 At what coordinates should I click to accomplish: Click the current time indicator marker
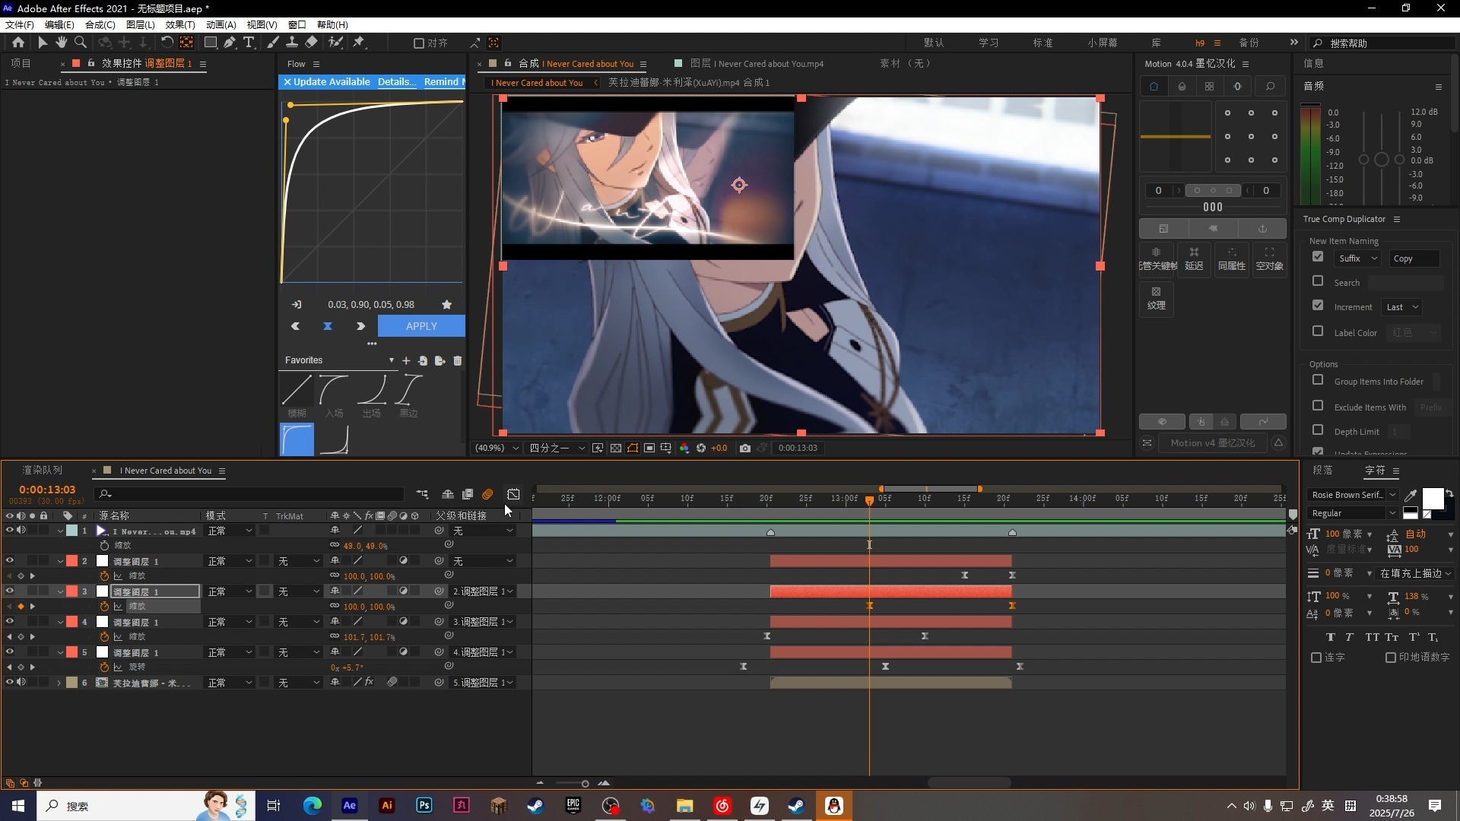869,500
